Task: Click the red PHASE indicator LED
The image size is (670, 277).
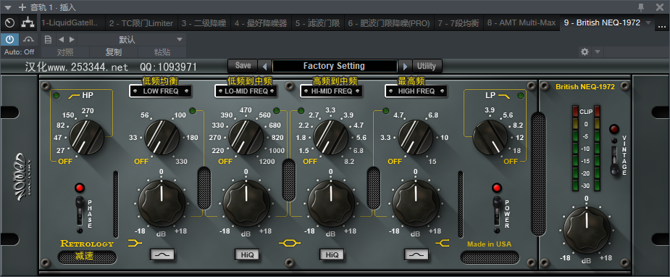Action: pos(79,188)
